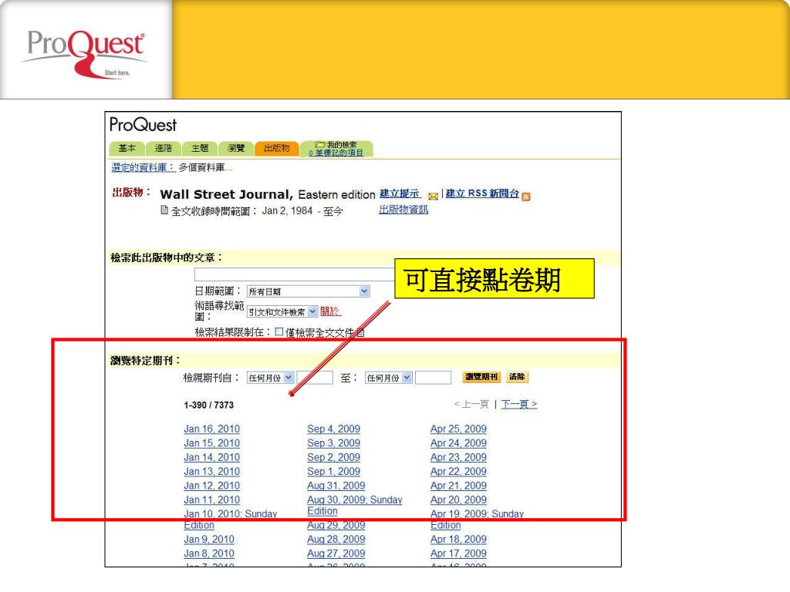Open the 日期範圍 date range dropdown

coord(309,291)
